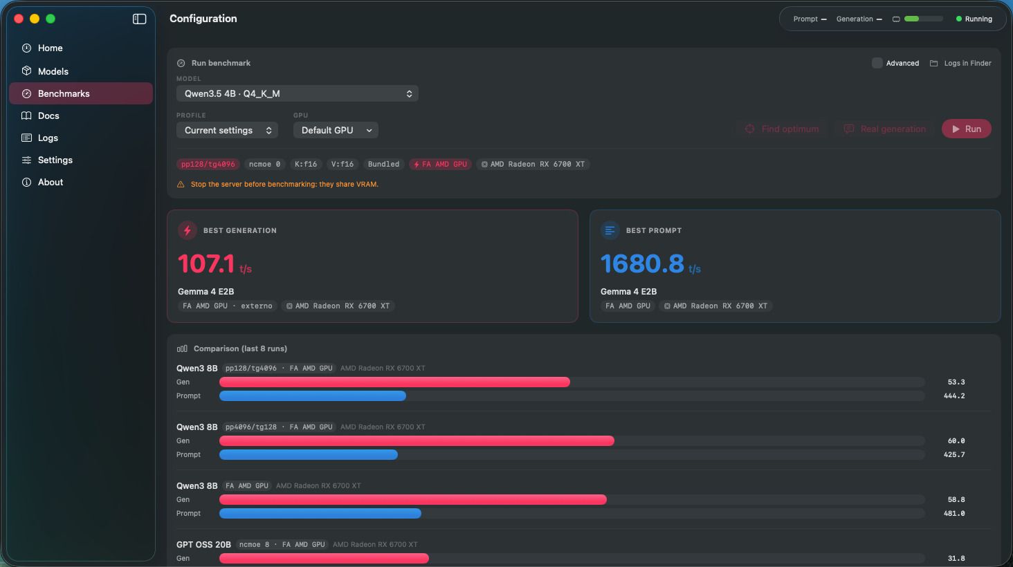The image size is (1013, 567).
Task: Click the 'FA AMD GPU · externo' tag
Action: pos(227,306)
